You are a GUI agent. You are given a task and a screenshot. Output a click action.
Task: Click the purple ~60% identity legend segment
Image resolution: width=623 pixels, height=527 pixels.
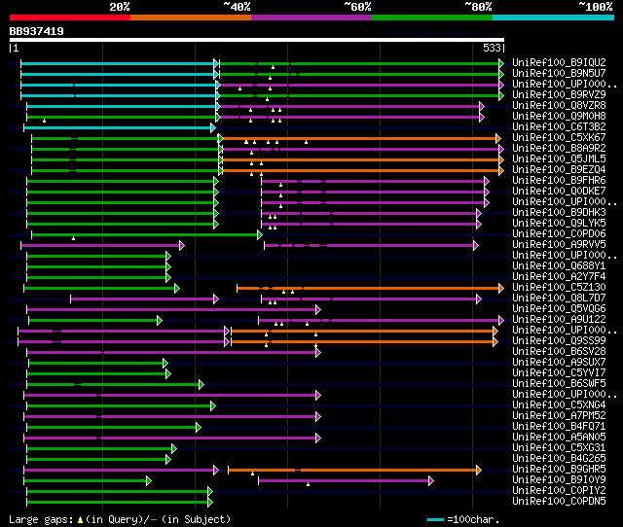(x=311, y=18)
